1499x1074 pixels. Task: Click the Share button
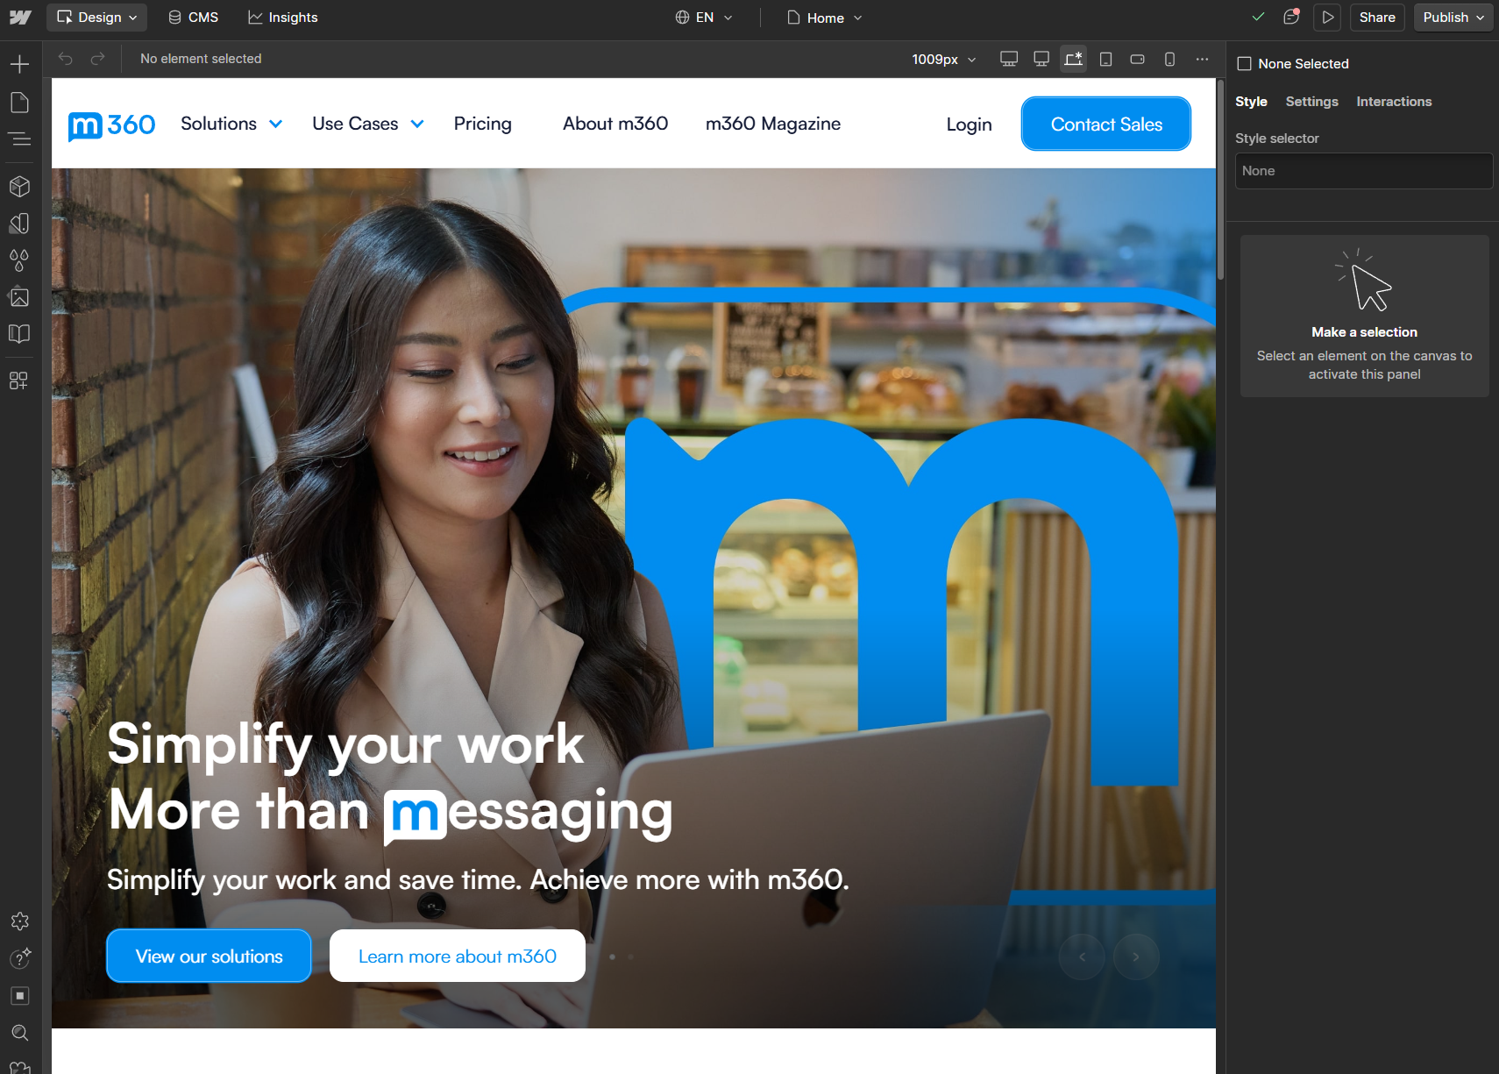[x=1377, y=18]
